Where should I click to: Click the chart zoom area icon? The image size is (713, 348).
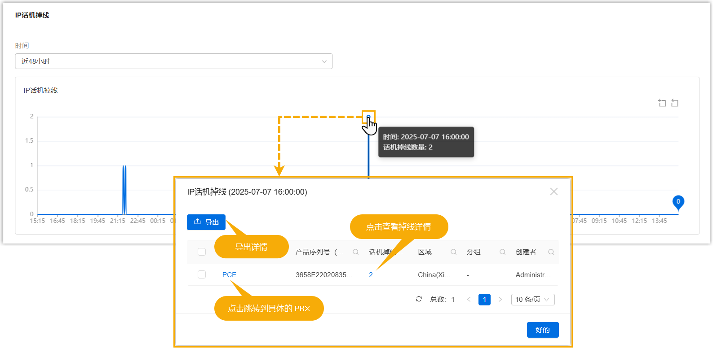(662, 103)
